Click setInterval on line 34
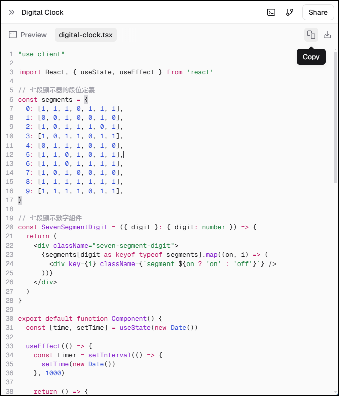Image resolution: width=339 pixels, height=396 pixels. [x=110, y=355]
